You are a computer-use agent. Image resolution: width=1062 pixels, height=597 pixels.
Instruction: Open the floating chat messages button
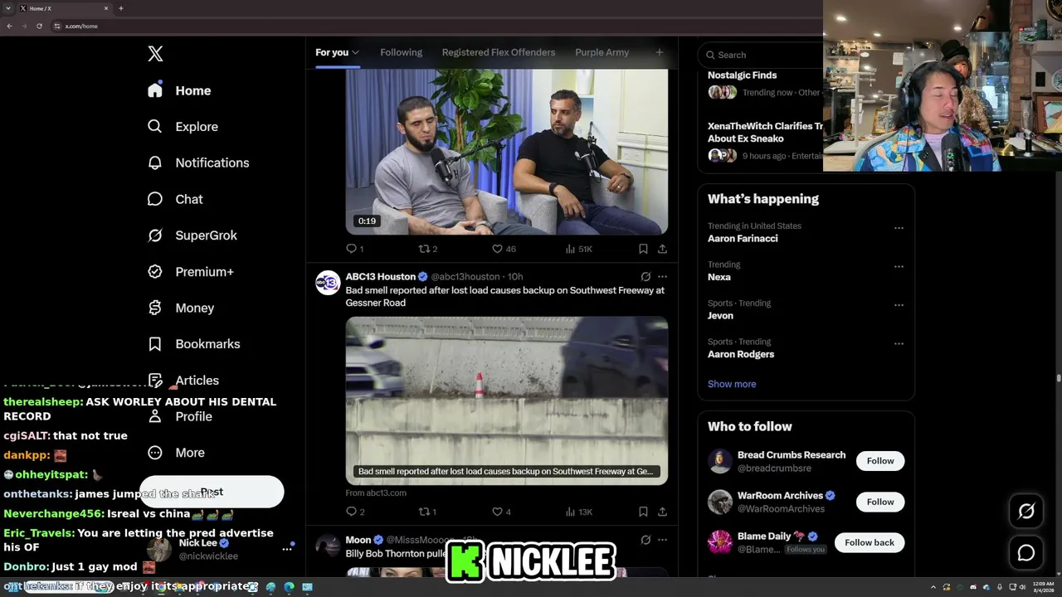pos(1026,553)
